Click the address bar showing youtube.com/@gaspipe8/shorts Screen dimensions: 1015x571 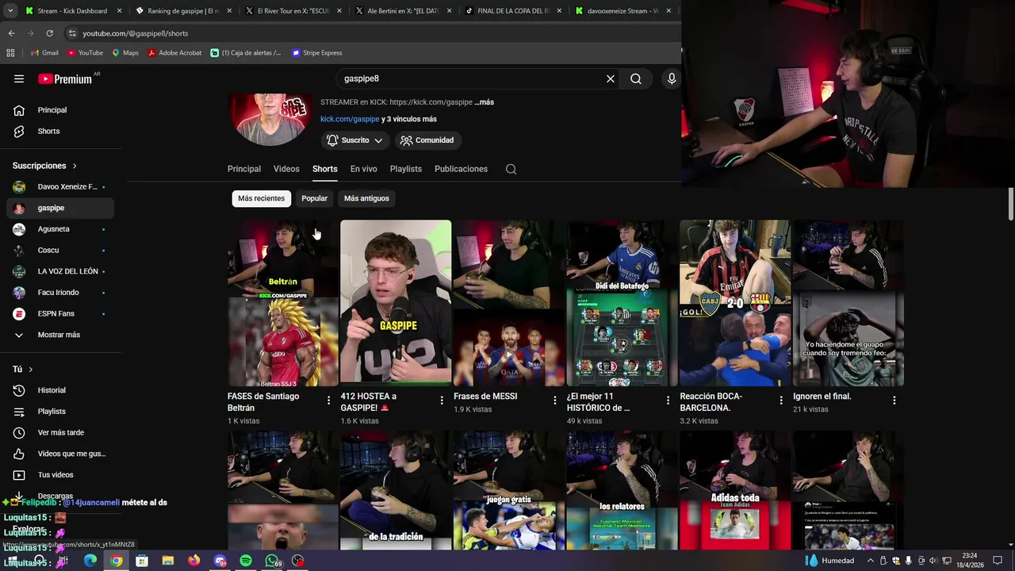point(373,33)
